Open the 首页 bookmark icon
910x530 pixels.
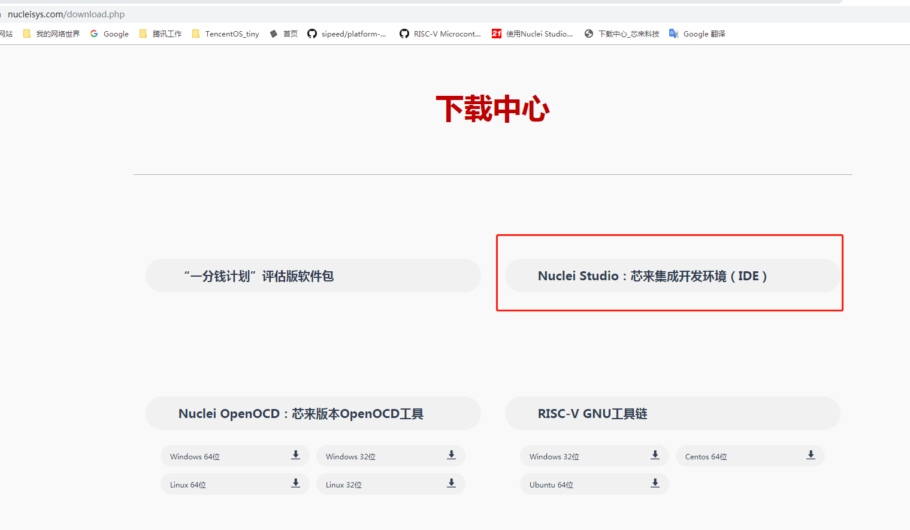pyautogui.click(x=274, y=34)
